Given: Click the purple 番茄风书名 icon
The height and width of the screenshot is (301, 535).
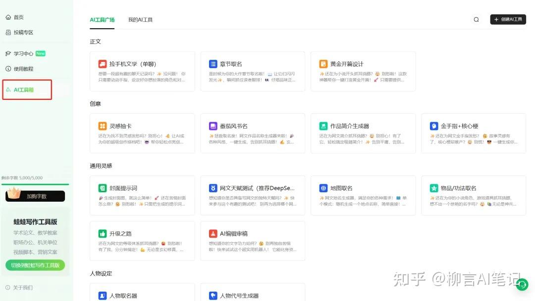Looking at the screenshot, I should 213,126.
